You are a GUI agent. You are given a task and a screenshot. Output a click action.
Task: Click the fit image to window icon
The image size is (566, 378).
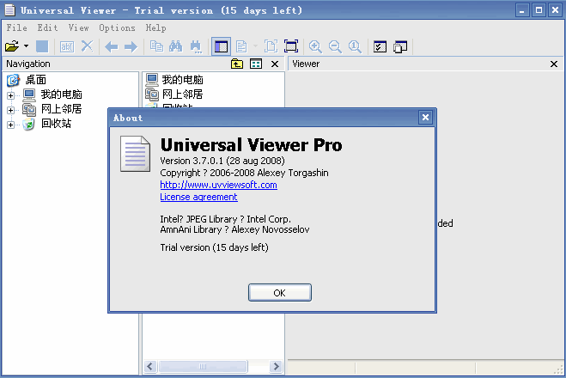[x=271, y=46]
